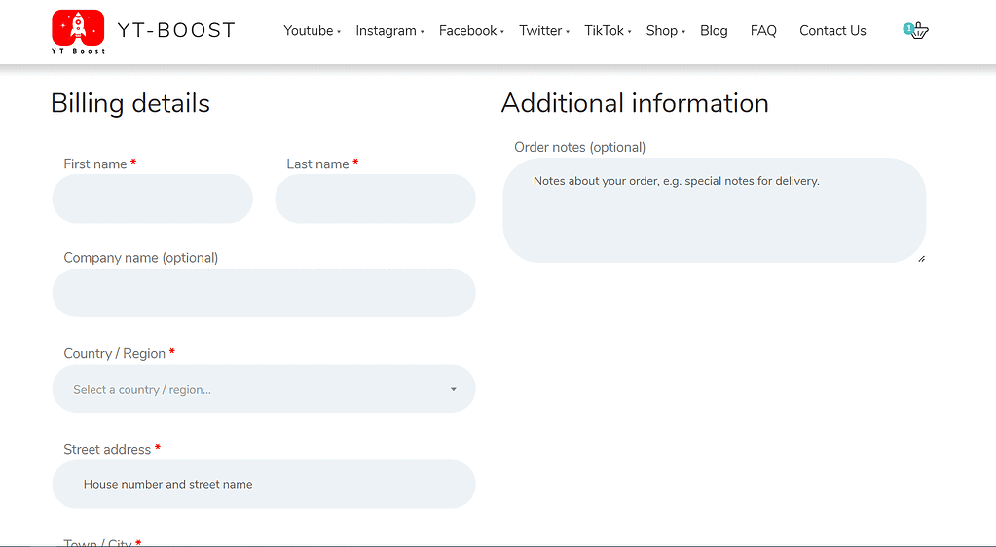The image size is (996, 547).
Task: Open the shopping cart basket icon
Action: tap(916, 30)
